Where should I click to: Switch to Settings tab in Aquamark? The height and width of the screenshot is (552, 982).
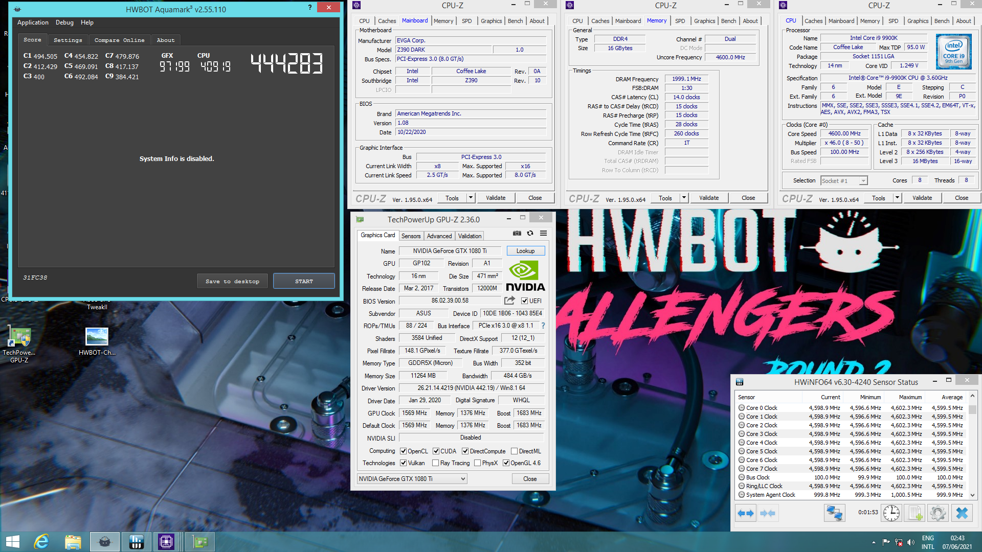click(68, 40)
